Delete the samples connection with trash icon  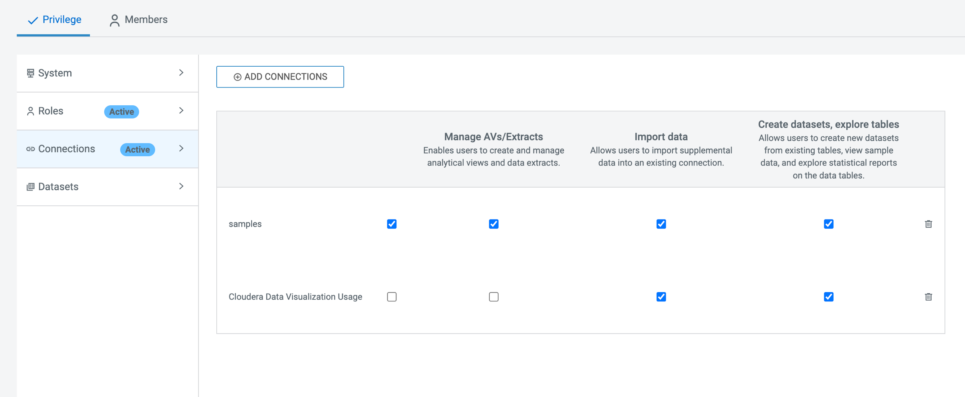[x=928, y=224]
